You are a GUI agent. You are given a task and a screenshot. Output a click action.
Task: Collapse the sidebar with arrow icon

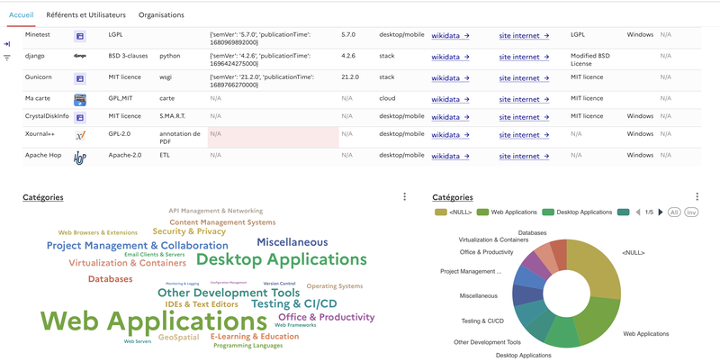tap(7, 44)
